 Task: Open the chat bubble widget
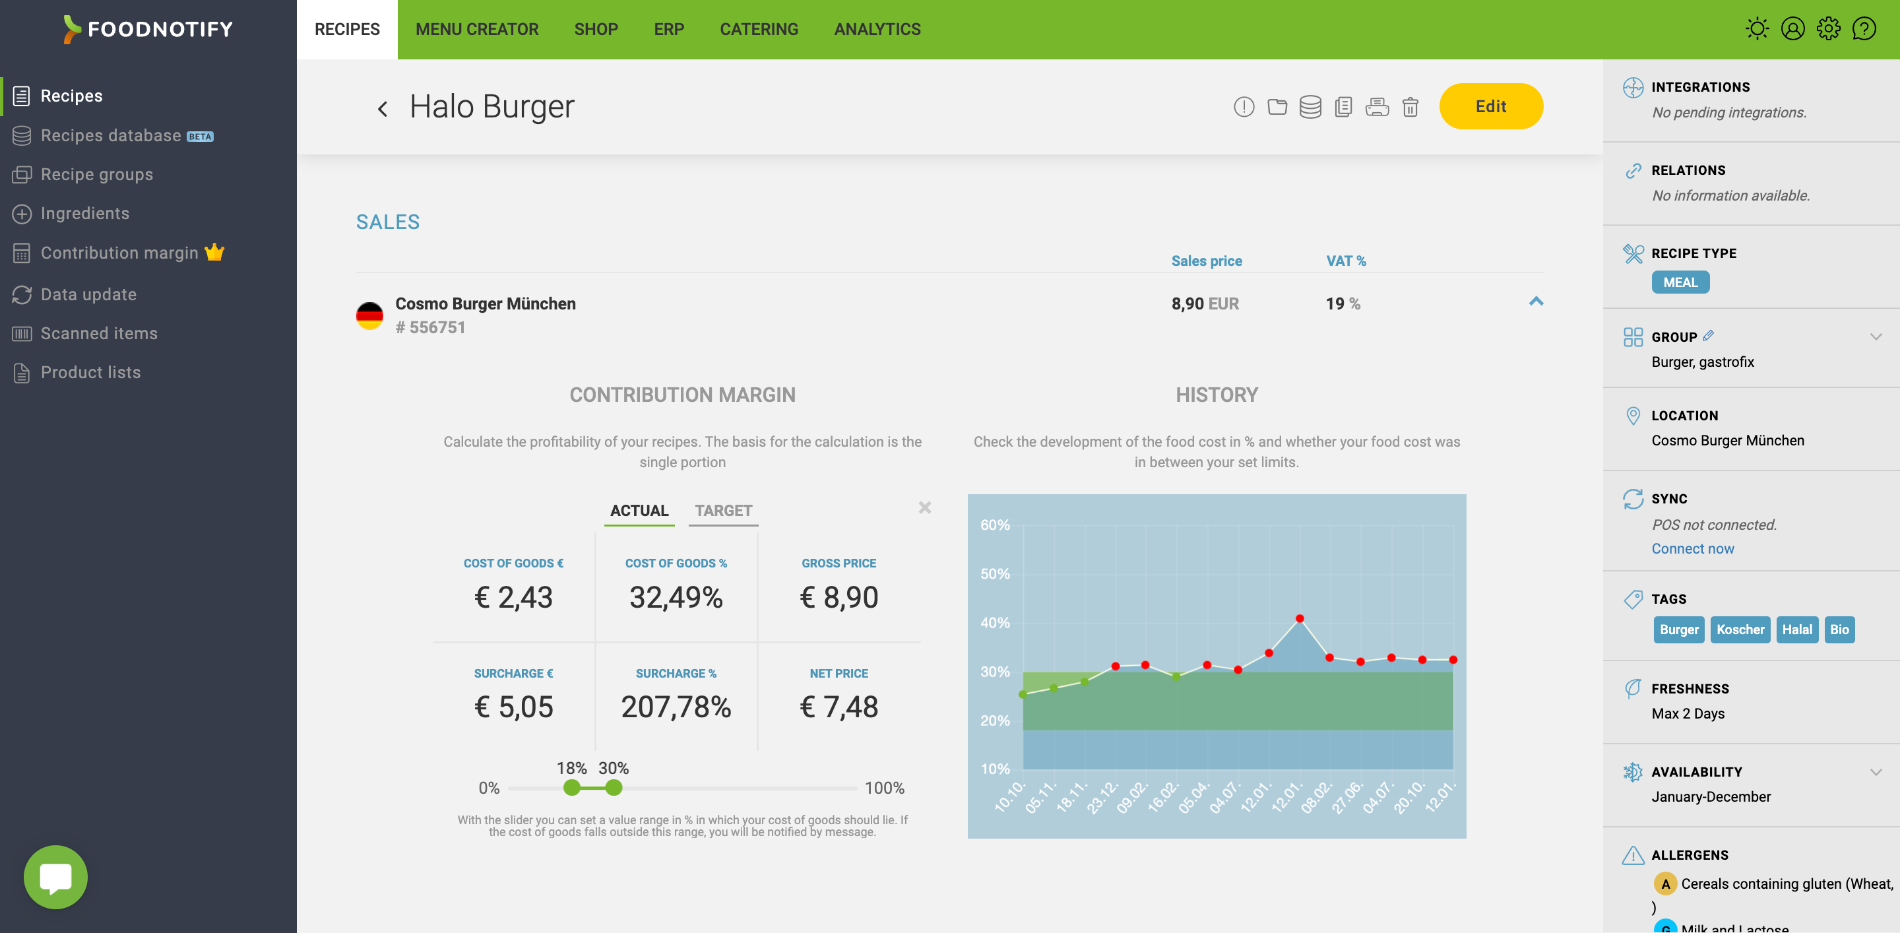[55, 877]
